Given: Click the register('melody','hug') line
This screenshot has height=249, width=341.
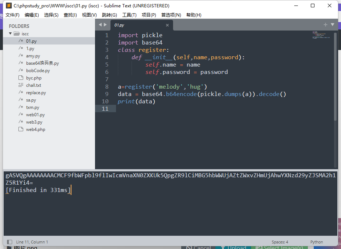Looking at the screenshot, I should tap(162, 87).
